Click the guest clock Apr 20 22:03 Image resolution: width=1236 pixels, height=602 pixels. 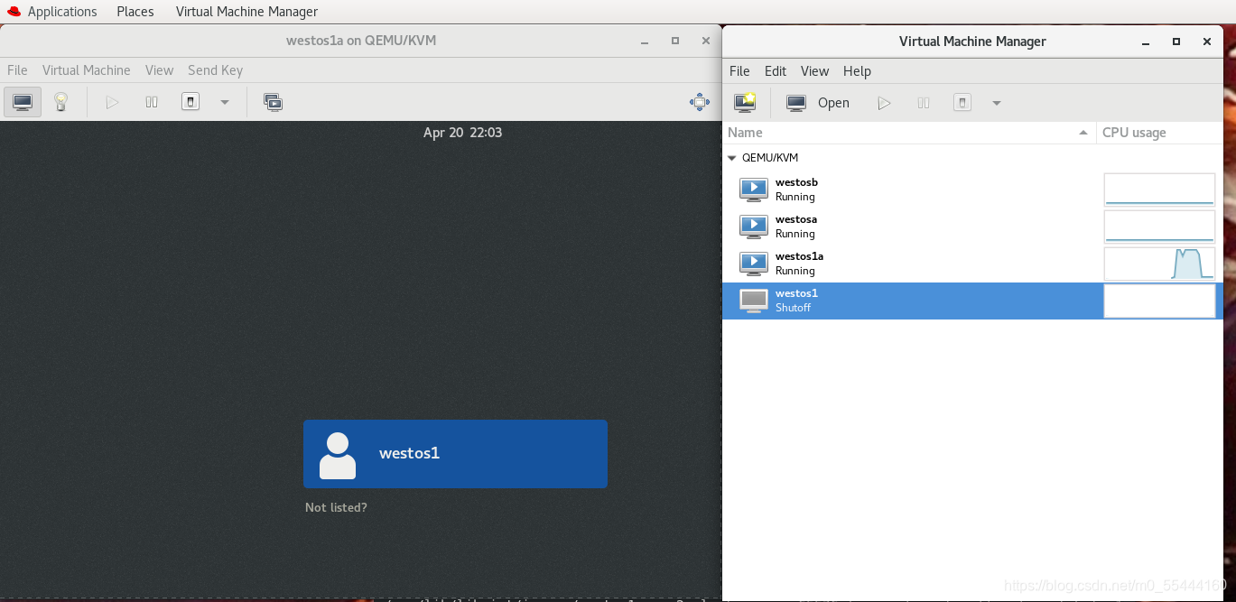462,133
